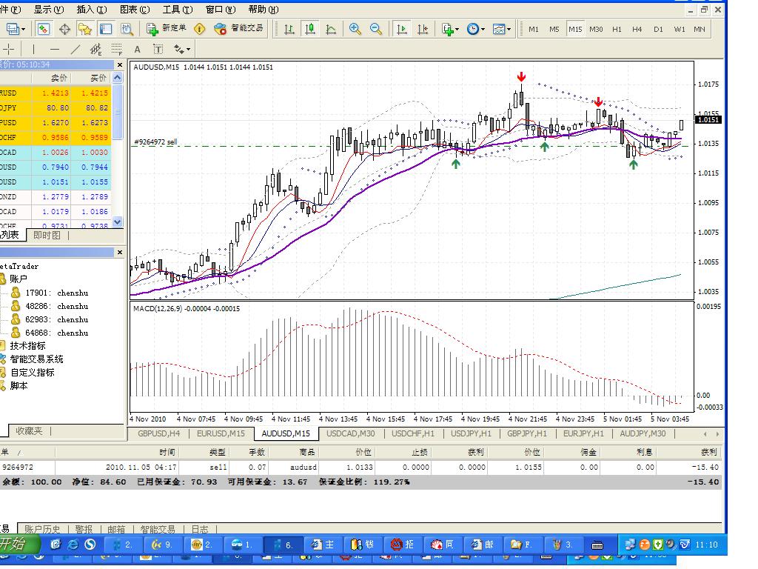Select the text 'A' drawing tool
This screenshot has width=758, height=569.
(137, 49)
